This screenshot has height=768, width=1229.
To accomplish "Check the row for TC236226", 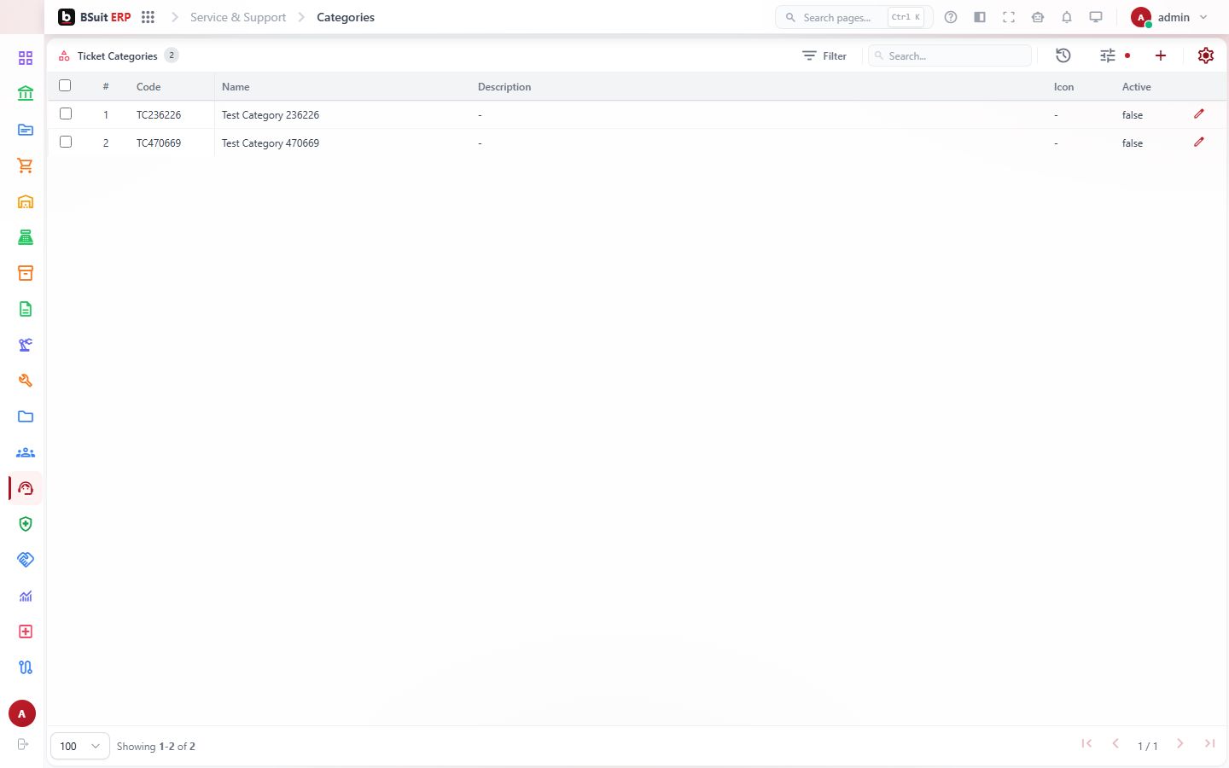I will tap(66, 113).
